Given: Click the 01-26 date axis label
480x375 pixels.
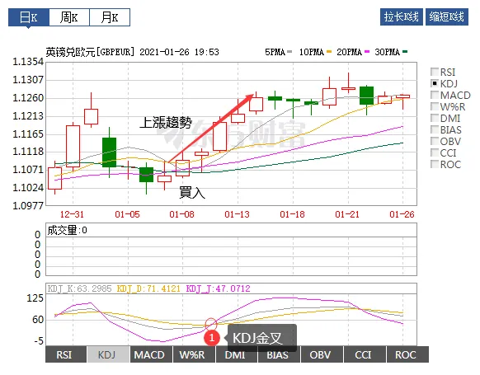Looking at the screenshot, I should pos(402,214).
